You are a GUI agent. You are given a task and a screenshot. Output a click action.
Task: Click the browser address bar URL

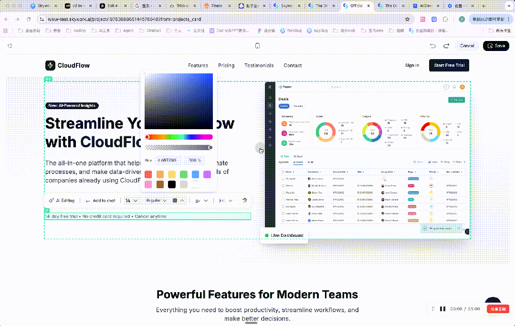coord(125,20)
